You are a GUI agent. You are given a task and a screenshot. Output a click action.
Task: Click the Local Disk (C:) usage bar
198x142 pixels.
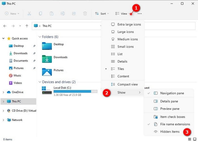(x=76, y=92)
